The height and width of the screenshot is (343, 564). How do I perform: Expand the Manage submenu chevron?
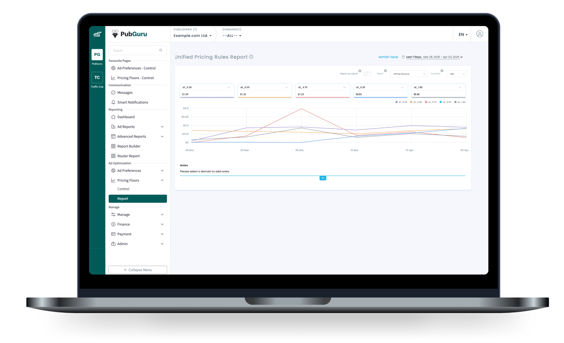pyautogui.click(x=162, y=215)
